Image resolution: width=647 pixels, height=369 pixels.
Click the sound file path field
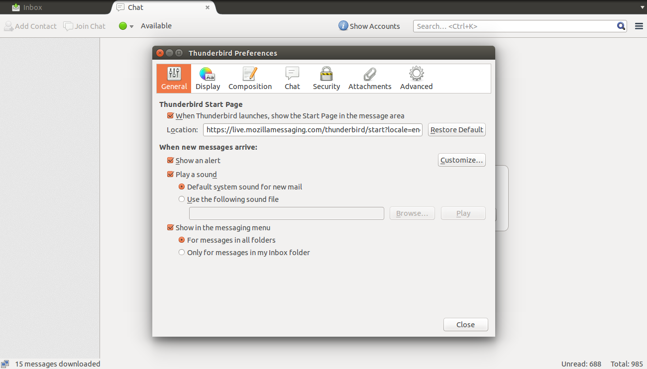287,213
